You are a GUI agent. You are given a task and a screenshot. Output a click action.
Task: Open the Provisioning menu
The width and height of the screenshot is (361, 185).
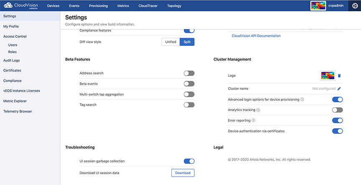click(x=98, y=6)
